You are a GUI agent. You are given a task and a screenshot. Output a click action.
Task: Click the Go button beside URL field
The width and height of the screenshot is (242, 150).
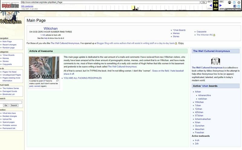[x=203, y=2]
